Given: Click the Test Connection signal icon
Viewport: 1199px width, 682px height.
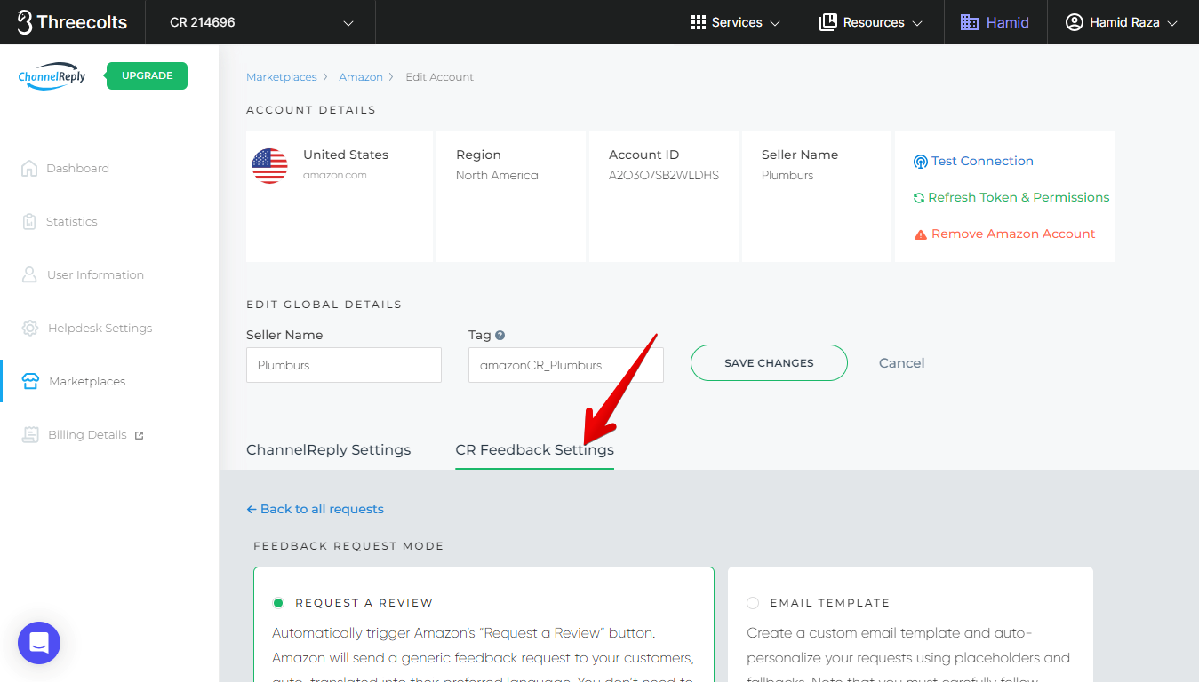Looking at the screenshot, I should (x=921, y=162).
